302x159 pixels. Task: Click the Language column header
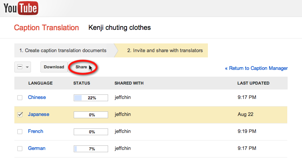pos(40,83)
